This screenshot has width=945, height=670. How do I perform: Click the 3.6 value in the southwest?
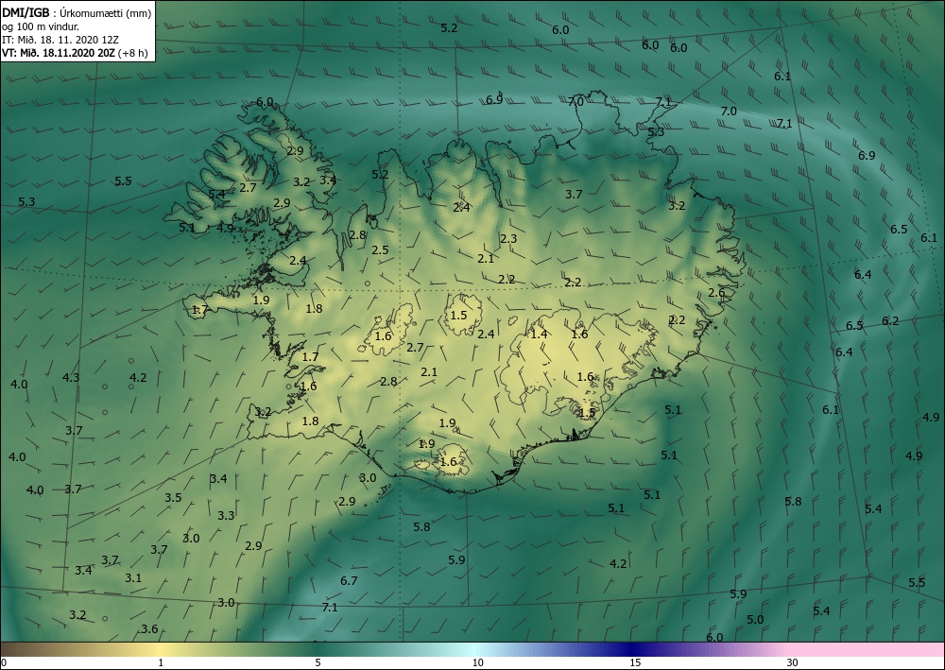click(149, 629)
